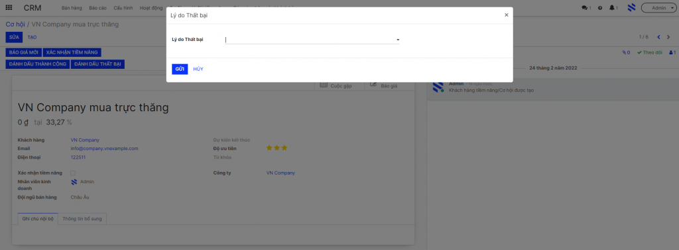Open attachments paperclip counter
679x250 pixels.
click(626, 53)
